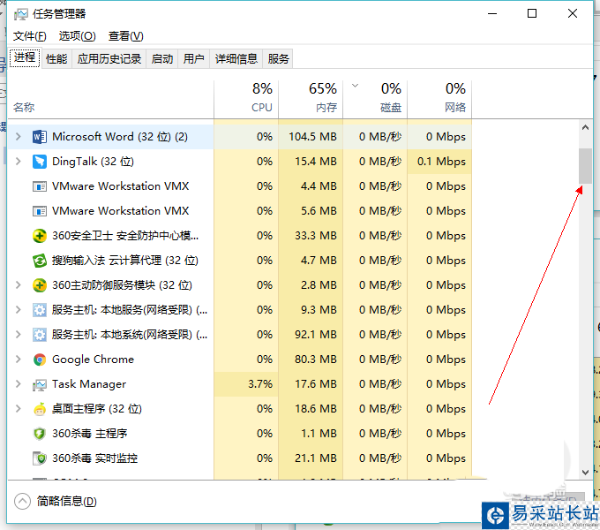Click the 搜狗输入法 process icon
The image size is (600, 530).
(x=40, y=261)
